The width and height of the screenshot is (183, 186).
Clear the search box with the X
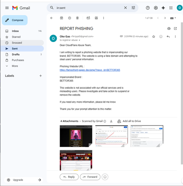125,8
